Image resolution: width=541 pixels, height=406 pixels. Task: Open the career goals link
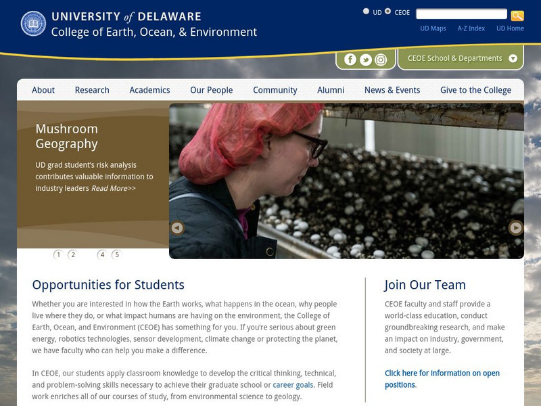coord(293,385)
